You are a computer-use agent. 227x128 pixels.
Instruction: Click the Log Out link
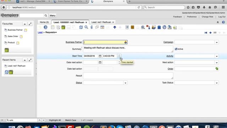(x=222, y=17)
